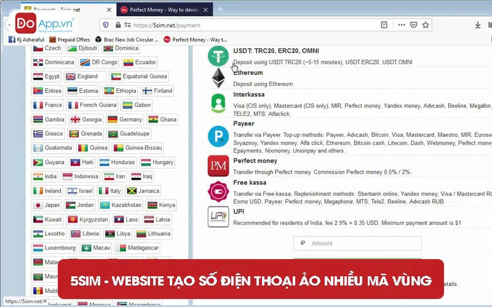Bookmark this page with the star
Image resolution: width=492 pixels, height=307 pixels.
click(x=426, y=25)
